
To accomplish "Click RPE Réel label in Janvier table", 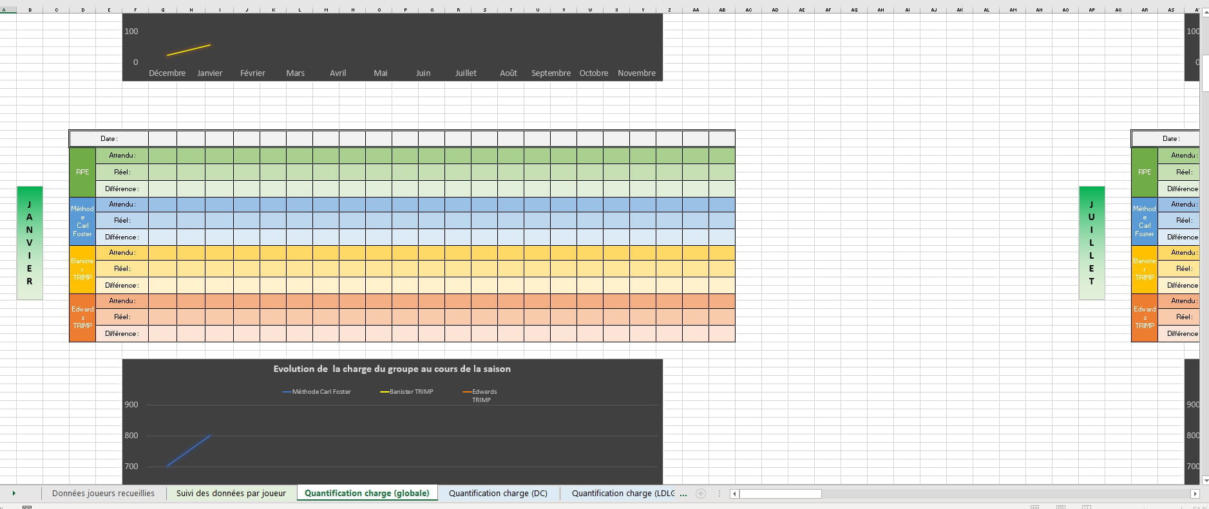I will pos(122,172).
